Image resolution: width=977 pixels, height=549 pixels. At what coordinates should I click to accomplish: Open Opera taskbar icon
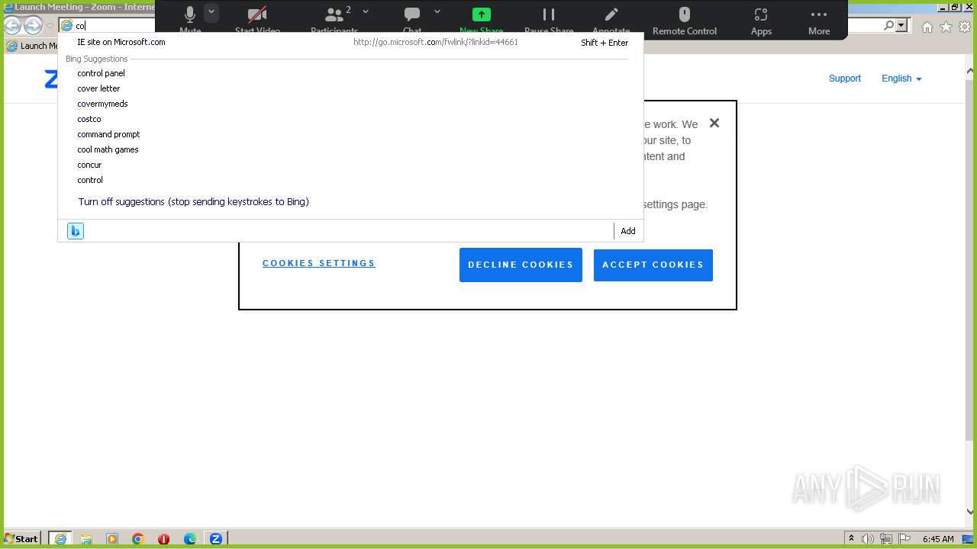163,539
